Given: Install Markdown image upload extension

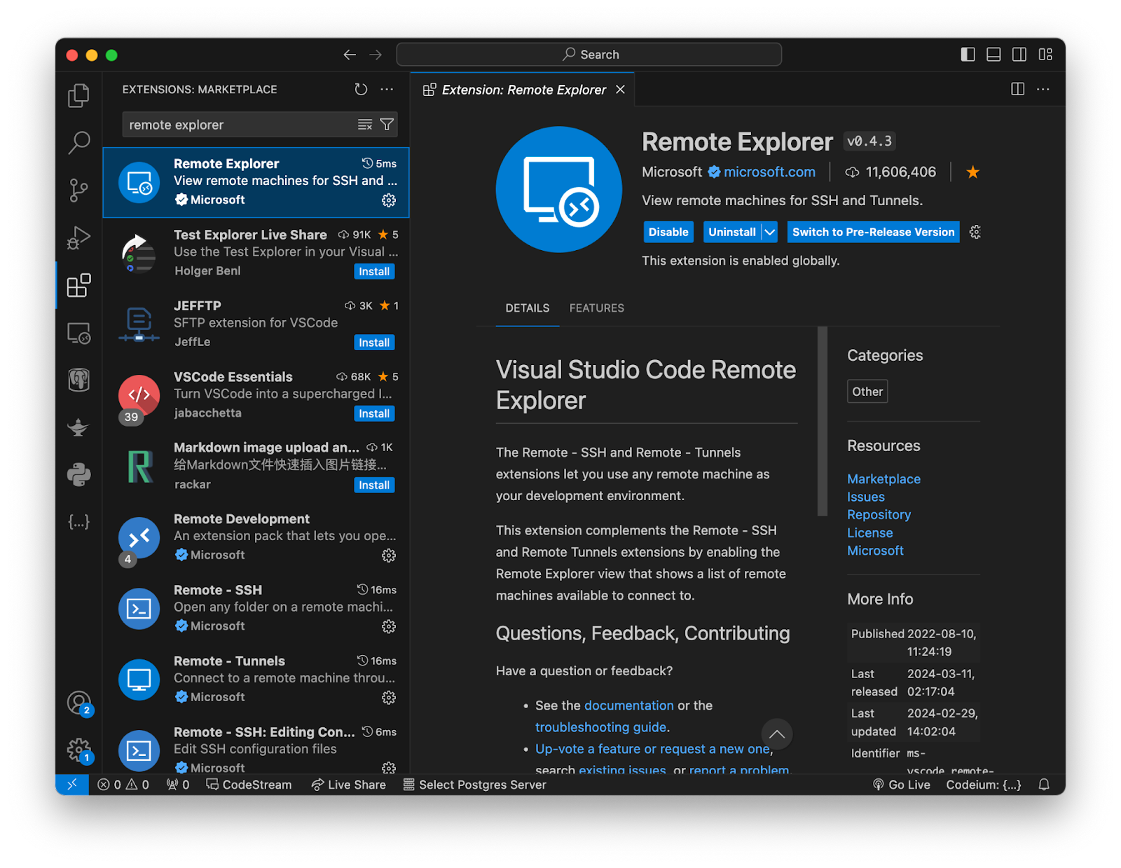Looking at the screenshot, I should coord(374,485).
